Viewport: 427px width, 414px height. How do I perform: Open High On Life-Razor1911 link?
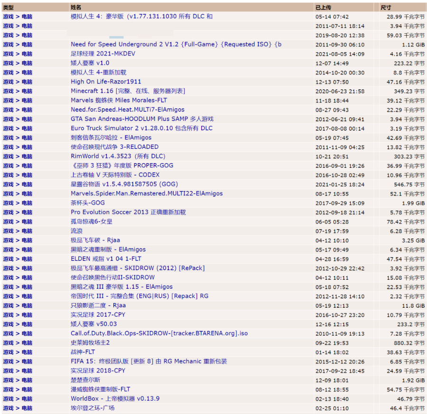click(x=106, y=82)
